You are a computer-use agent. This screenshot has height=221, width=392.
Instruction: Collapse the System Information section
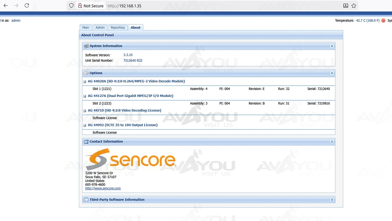tap(332, 46)
